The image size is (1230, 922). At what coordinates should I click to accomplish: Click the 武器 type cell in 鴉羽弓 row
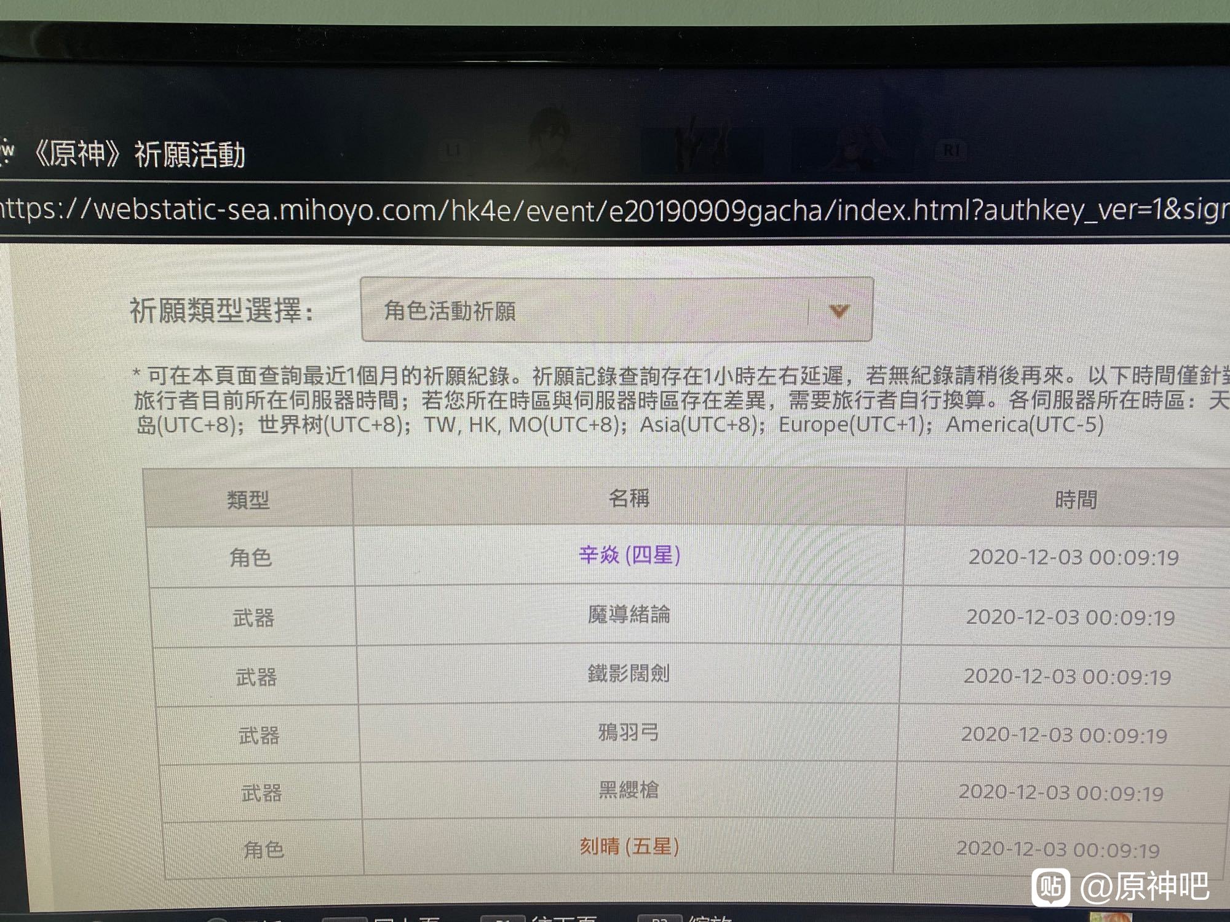click(x=259, y=735)
